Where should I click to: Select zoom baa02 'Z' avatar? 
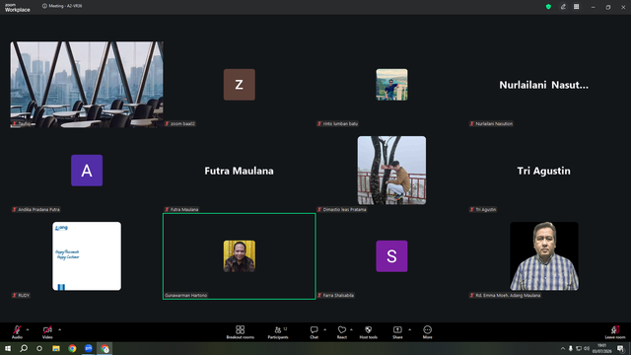(239, 85)
